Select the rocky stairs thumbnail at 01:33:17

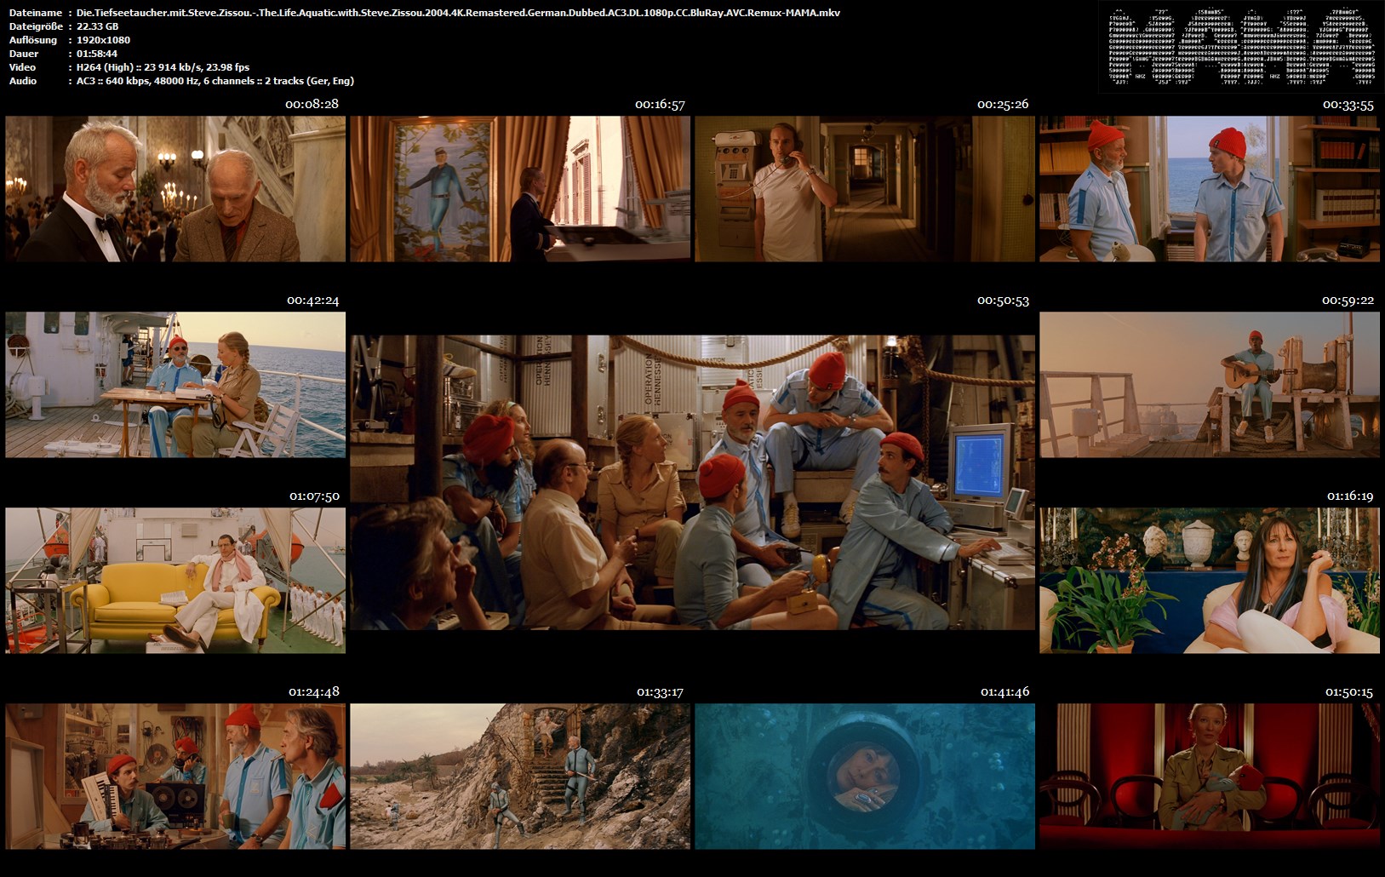(520, 777)
